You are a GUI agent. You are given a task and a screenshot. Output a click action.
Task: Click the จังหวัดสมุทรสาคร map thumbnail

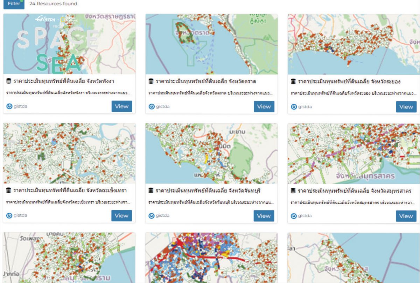353,153
